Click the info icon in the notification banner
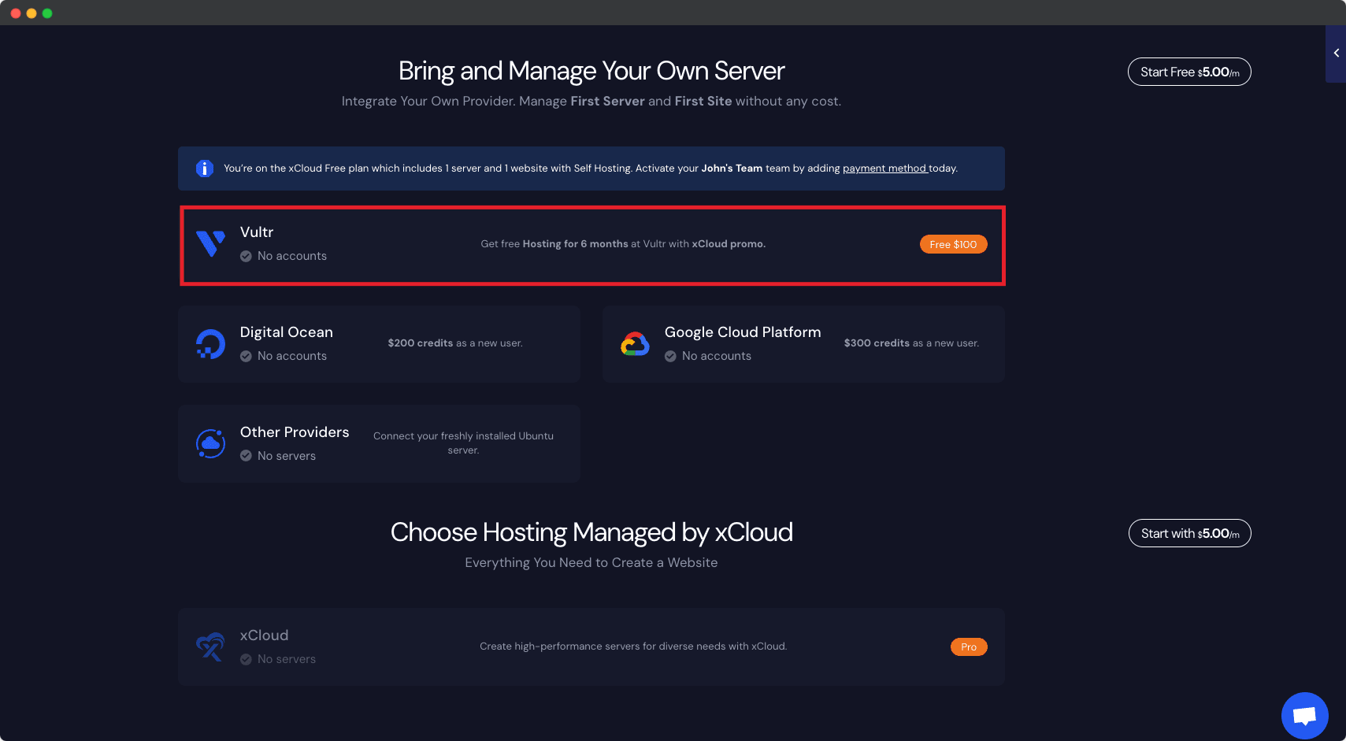 click(x=204, y=169)
